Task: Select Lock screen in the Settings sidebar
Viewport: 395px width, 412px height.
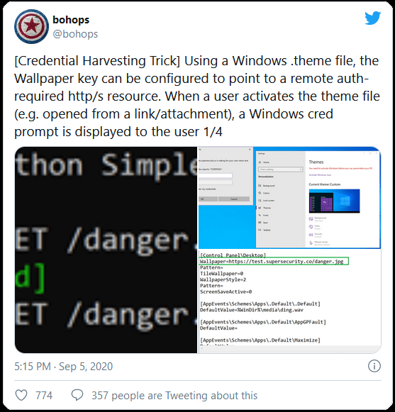Action: (x=267, y=201)
